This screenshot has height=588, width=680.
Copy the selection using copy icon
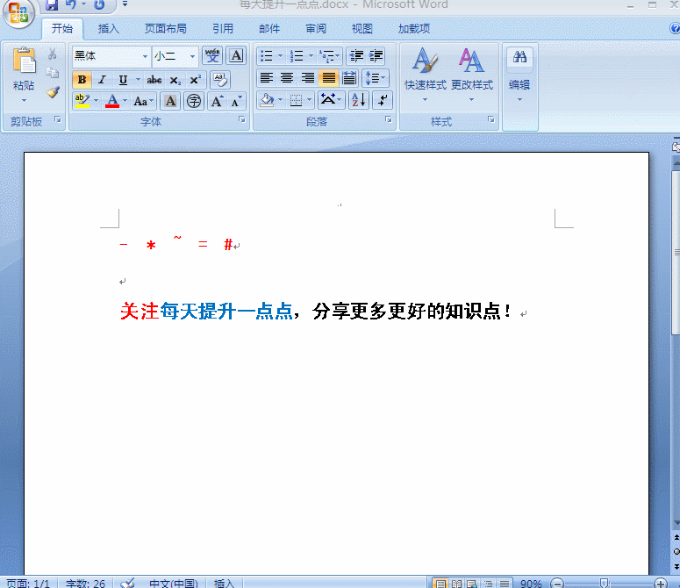[x=53, y=73]
